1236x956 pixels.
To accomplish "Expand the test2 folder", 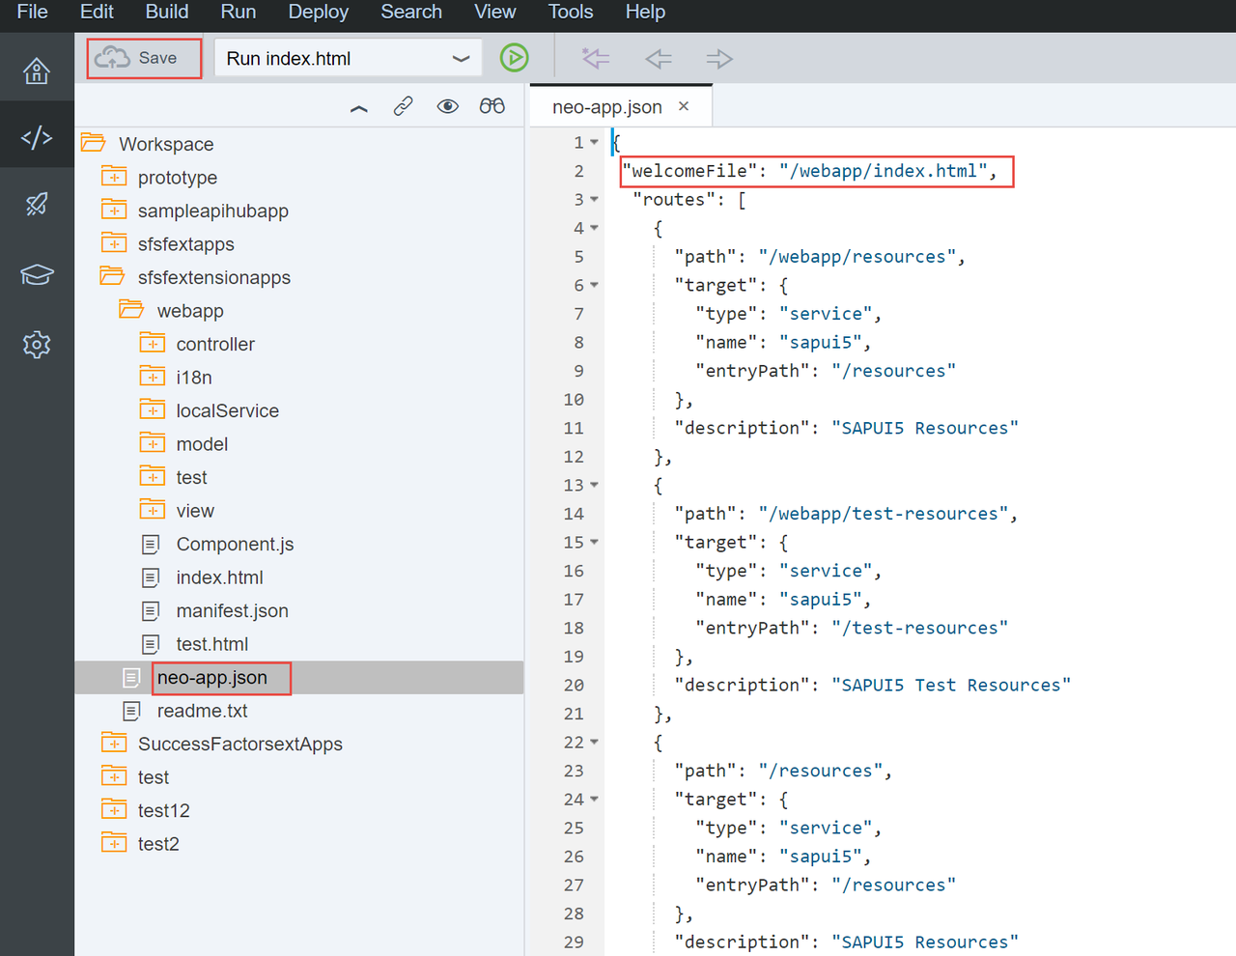I will (114, 843).
